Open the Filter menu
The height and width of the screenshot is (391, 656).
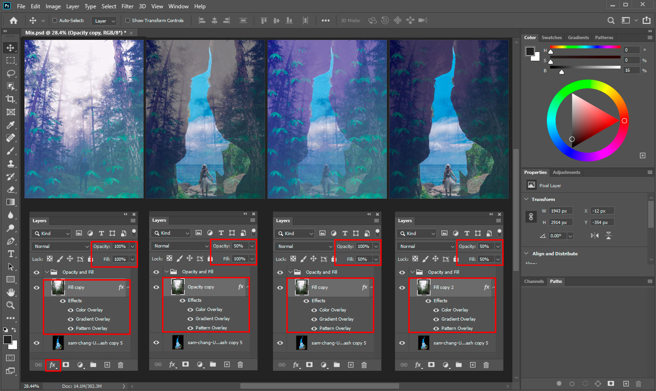pyautogui.click(x=128, y=6)
